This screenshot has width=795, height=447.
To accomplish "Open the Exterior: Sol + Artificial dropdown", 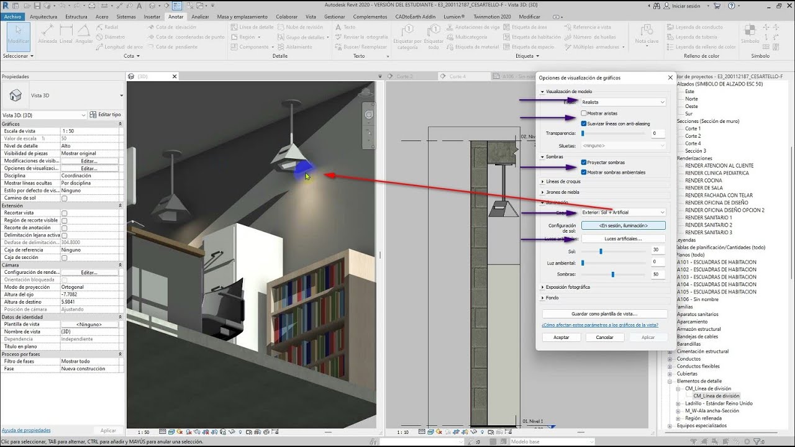I will click(623, 212).
